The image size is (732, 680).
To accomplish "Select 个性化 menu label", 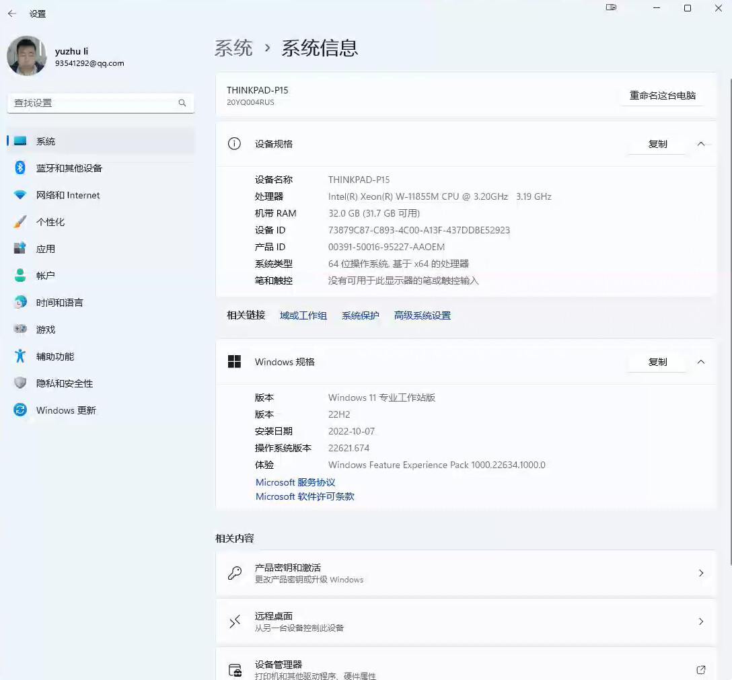I will tap(50, 222).
